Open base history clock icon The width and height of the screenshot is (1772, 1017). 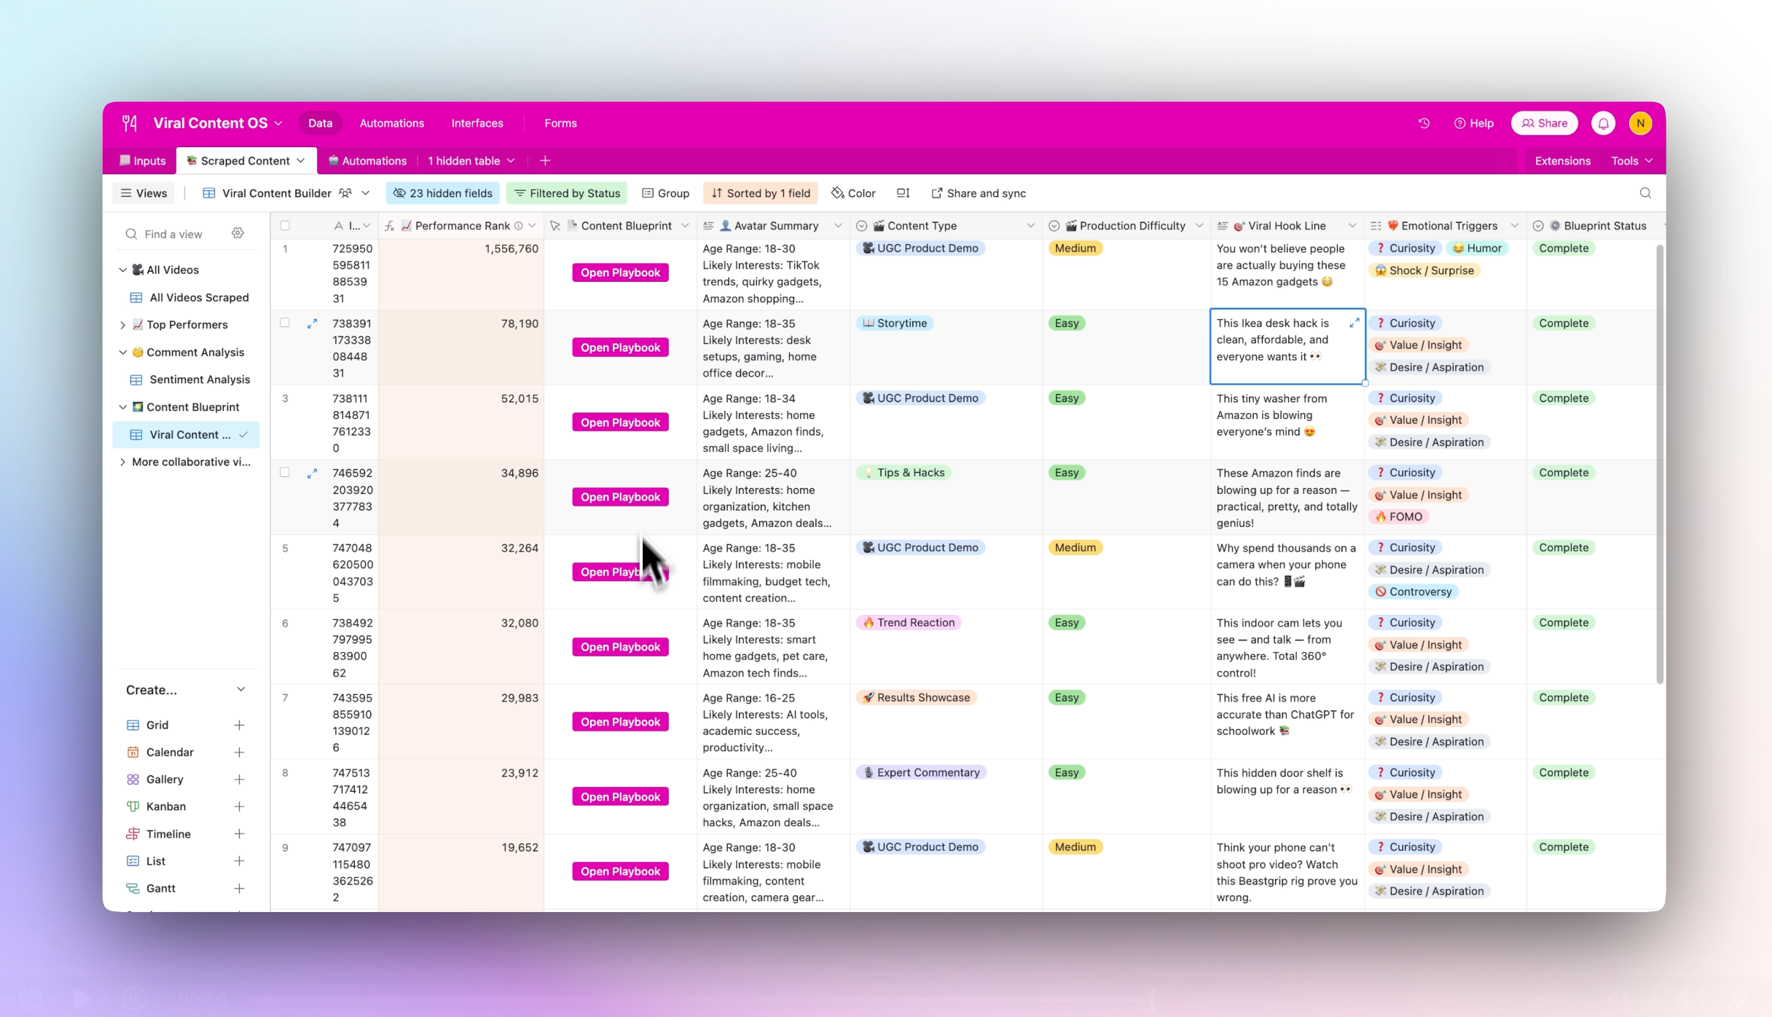click(x=1424, y=123)
